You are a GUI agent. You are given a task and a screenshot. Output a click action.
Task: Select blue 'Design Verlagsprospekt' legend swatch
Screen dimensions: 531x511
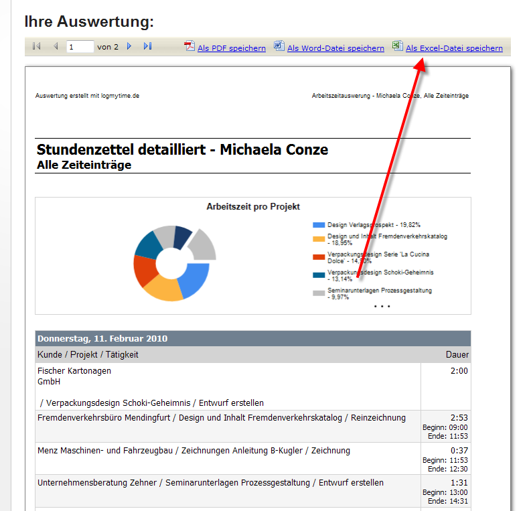[x=319, y=225]
